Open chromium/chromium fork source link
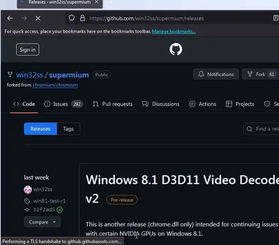Viewport: 279px width, 245px height. (55, 85)
